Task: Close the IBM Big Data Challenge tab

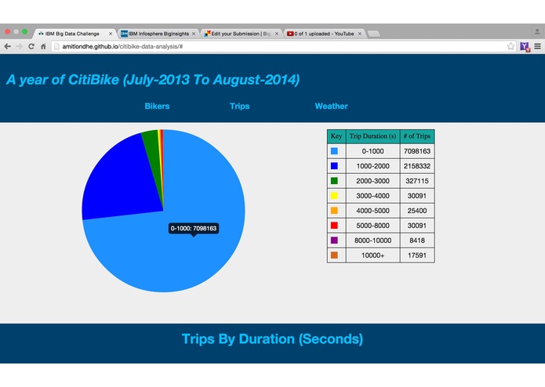Action: pos(111,34)
